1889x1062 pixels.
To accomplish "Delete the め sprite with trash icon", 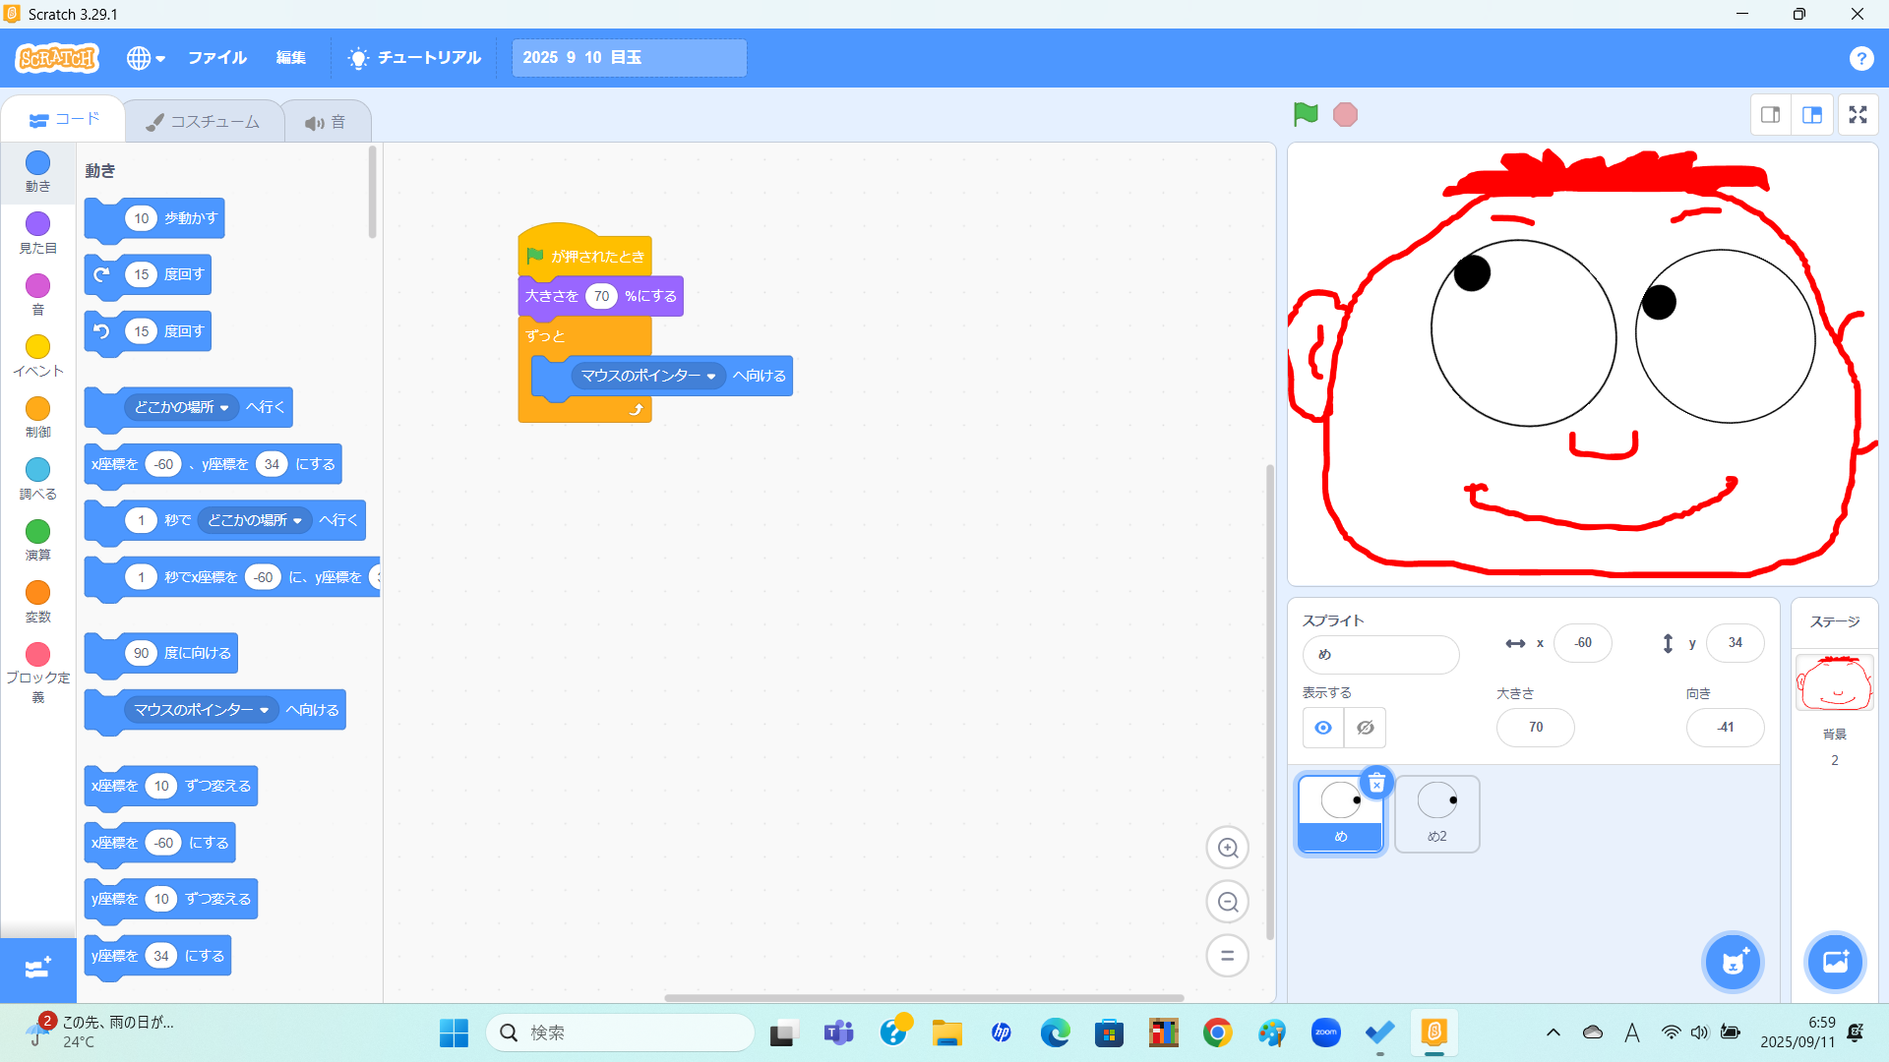I will [1376, 783].
